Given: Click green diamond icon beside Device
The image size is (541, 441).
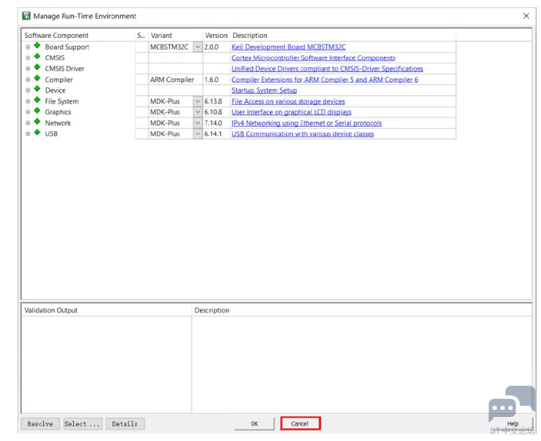Looking at the screenshot, I should (x=37, y=89).
